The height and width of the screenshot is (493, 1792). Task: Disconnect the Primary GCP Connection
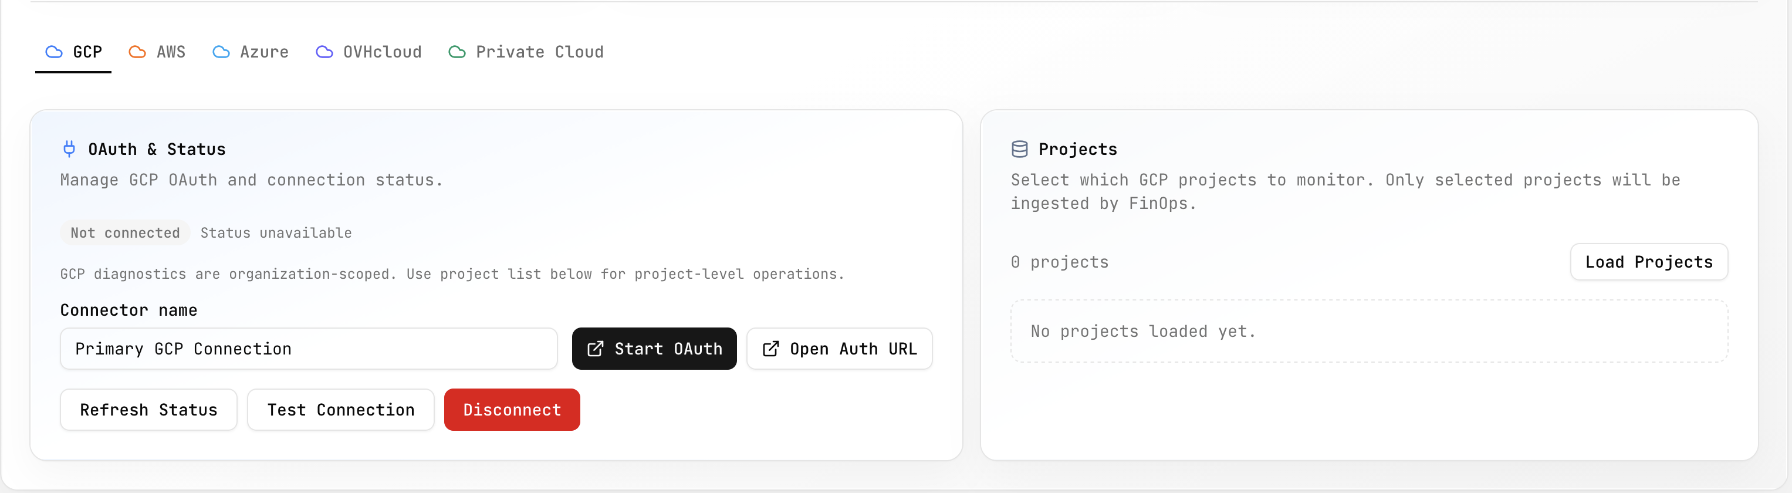click(511, 410)
